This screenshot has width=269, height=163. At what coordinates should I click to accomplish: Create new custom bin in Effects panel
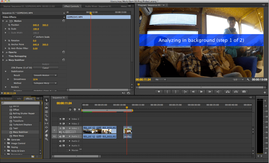pyautogui.click(x=33, y=156)
